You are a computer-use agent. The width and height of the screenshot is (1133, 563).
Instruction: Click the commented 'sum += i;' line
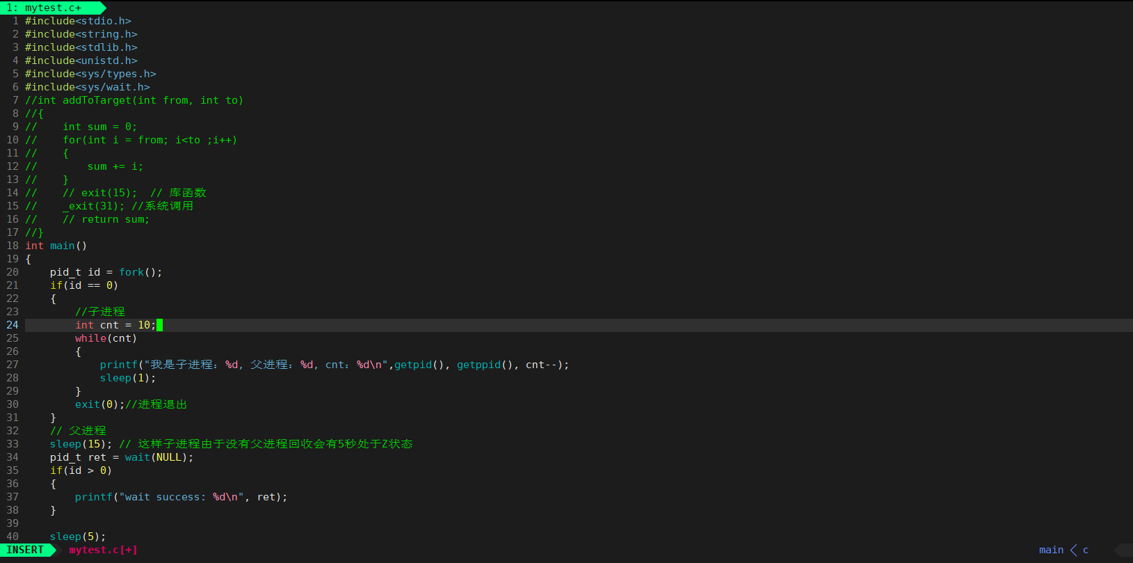click(x=84, y=166)
